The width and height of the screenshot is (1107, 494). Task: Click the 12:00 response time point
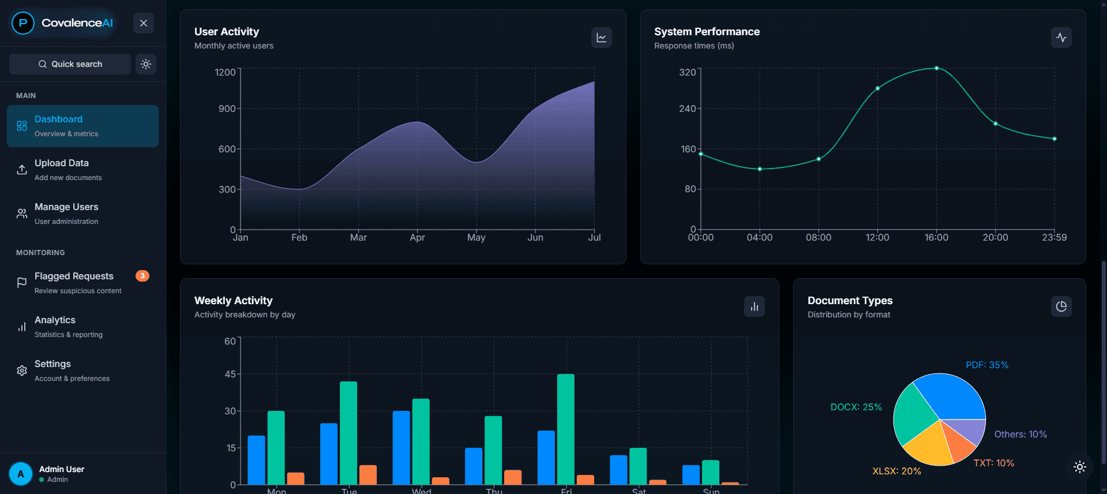(x=877, y=88)
